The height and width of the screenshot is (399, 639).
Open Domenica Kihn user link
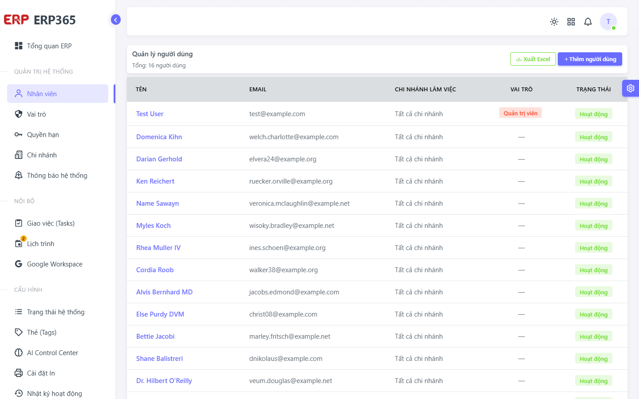(x=159, y=137)
